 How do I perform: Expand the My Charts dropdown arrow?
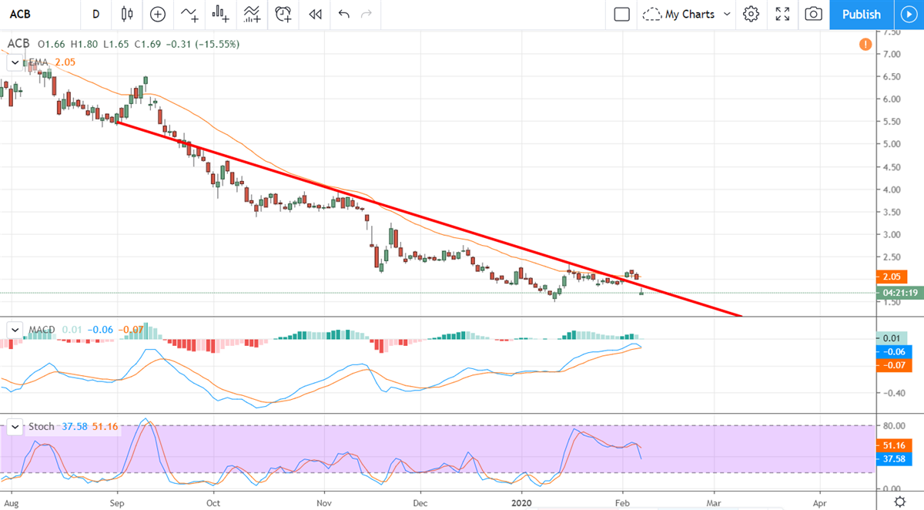click(727, 14)
